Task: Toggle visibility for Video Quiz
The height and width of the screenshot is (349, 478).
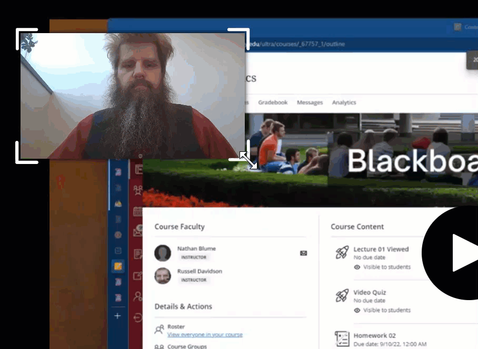Action: click(x=357, y=310)
